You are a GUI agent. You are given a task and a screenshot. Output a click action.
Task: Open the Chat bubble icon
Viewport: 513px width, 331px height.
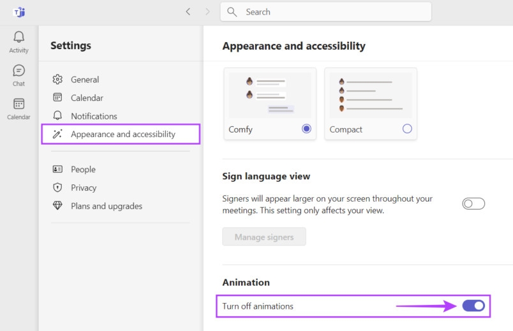click(19, 71)
